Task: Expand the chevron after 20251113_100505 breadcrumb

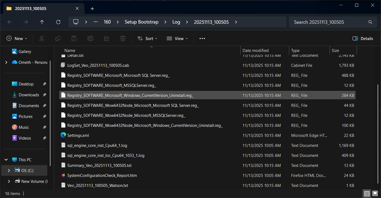Action: click(236, 22)
